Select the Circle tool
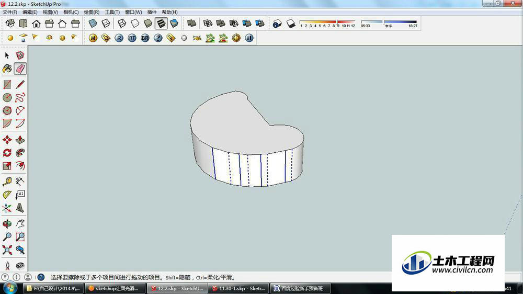The width and height of the screenshot is (523, 294). (x=7, y=97)
